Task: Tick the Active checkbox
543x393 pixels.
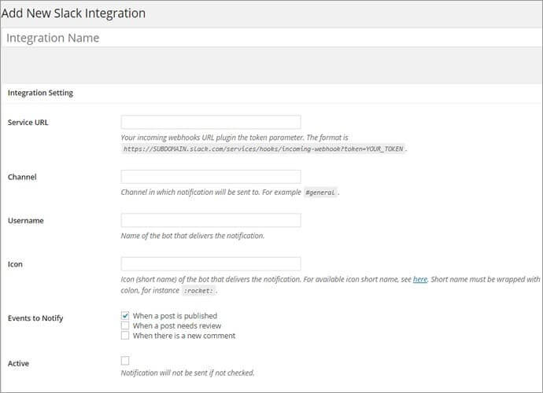Action: (x=125, y=361)
